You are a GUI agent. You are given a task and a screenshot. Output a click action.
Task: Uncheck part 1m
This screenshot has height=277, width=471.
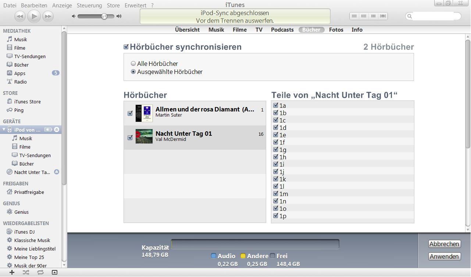(276, 193)
